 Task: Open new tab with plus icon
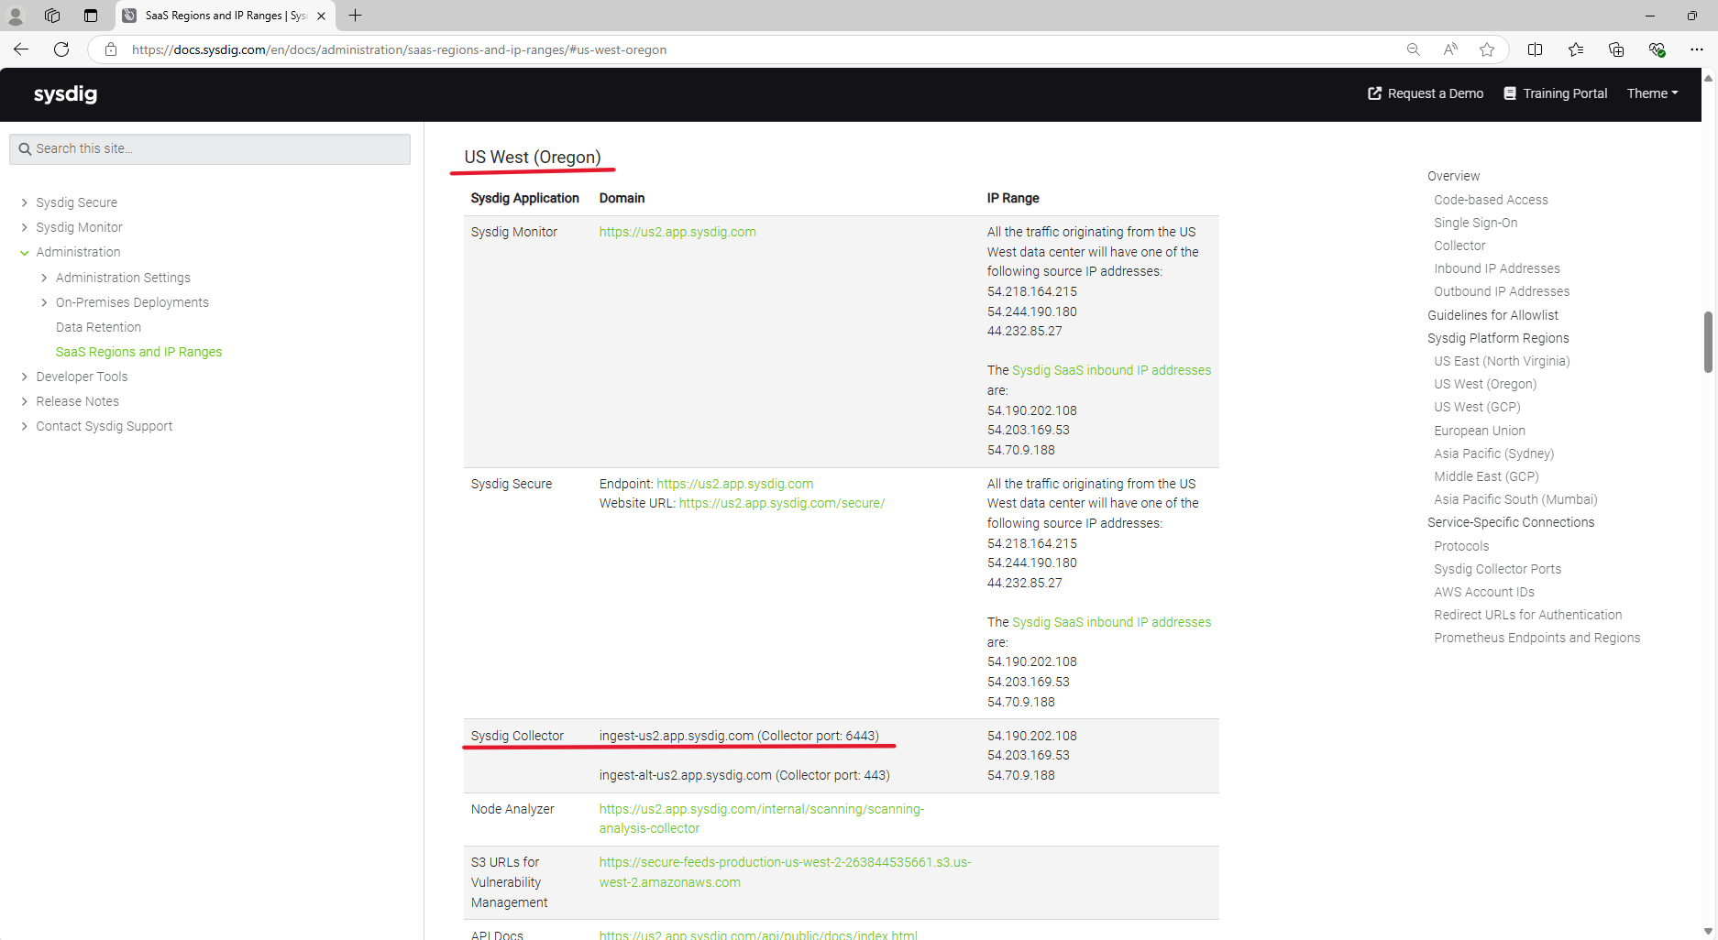click(x=356, y=16)
